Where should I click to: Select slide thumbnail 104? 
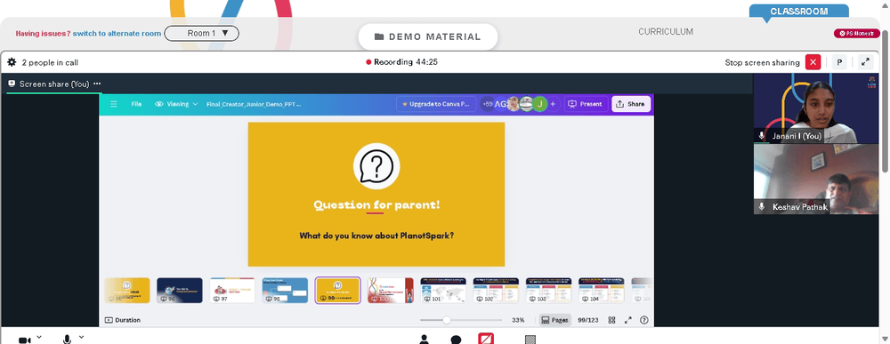point(602,290)
